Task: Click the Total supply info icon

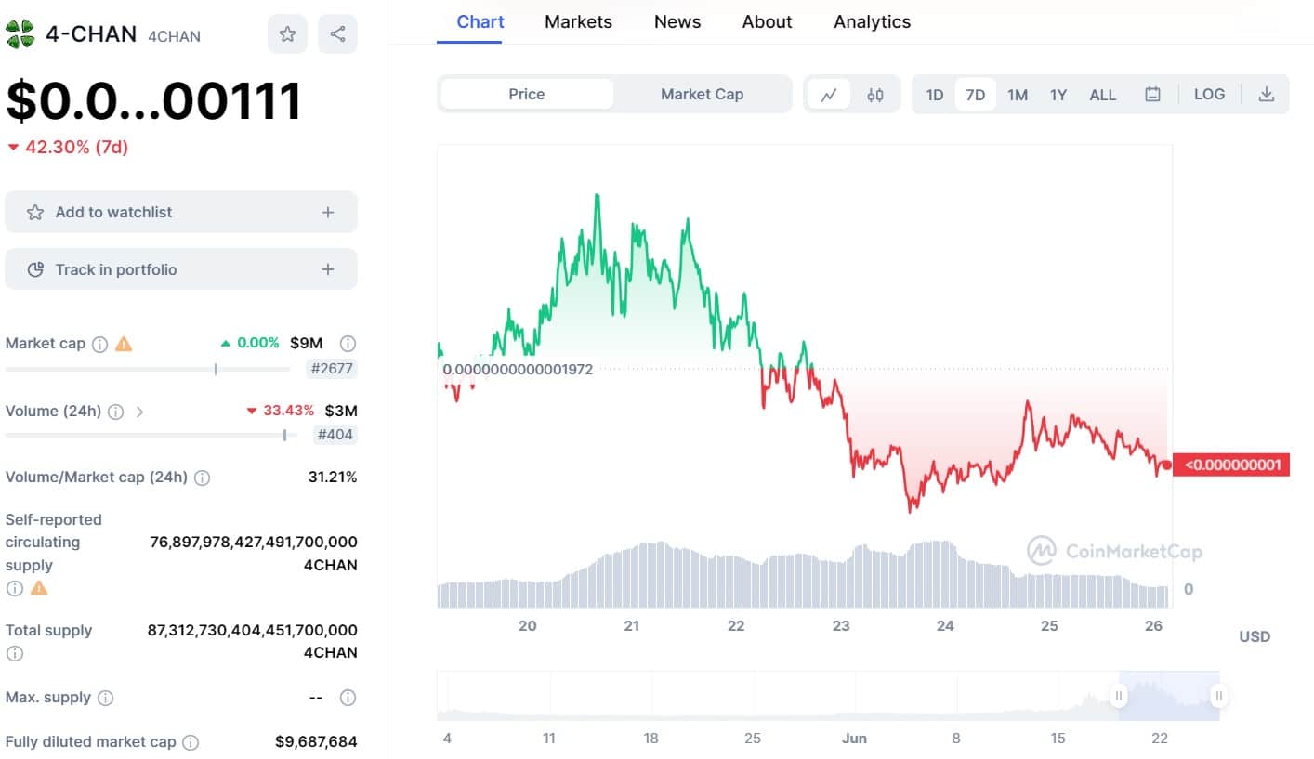Action: 14,653
